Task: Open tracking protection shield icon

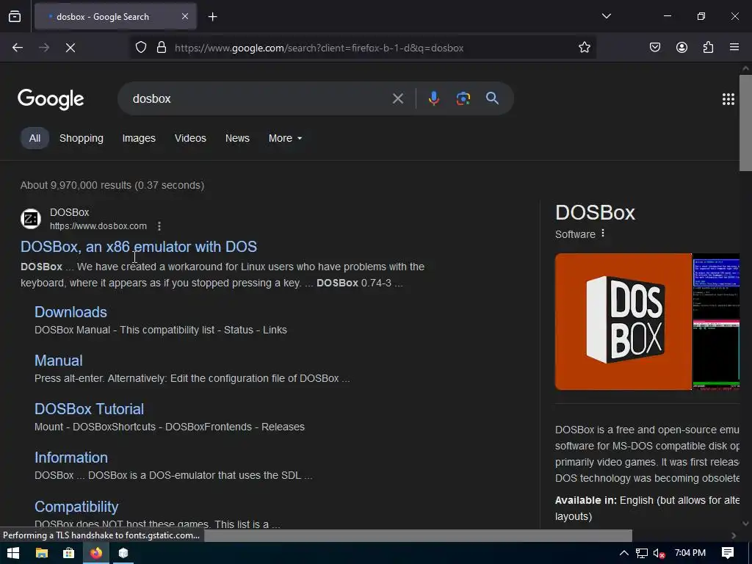Action: [x=140, y=48]
